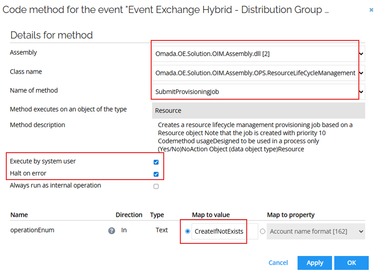Click the Resource object type field
The image size is (375, 273).
point(224,110)
